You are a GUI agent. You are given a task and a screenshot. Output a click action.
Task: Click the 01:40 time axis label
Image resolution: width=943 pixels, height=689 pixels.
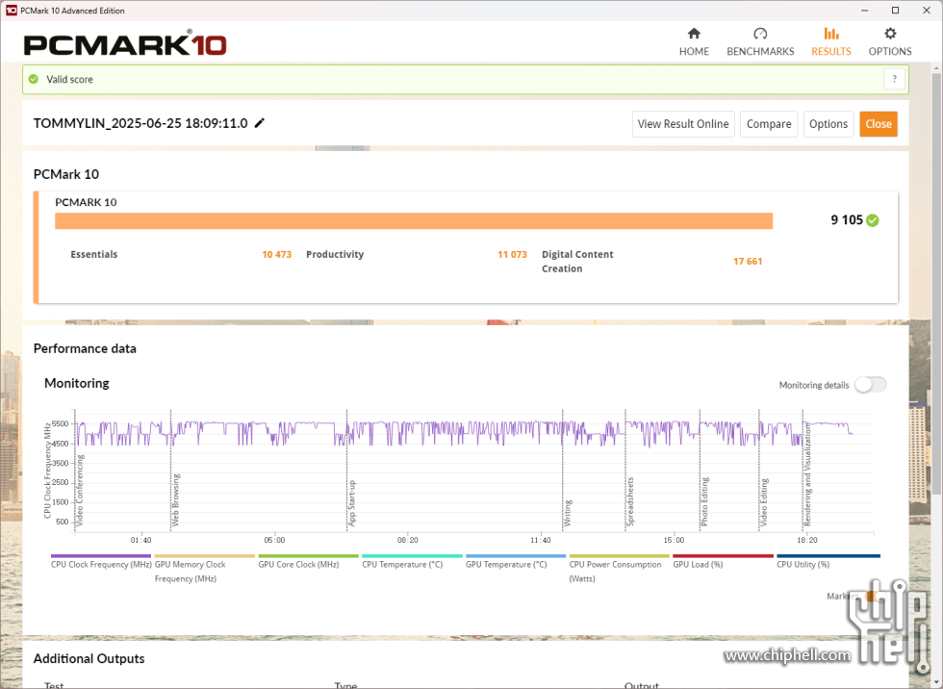[x=140, y=540]
